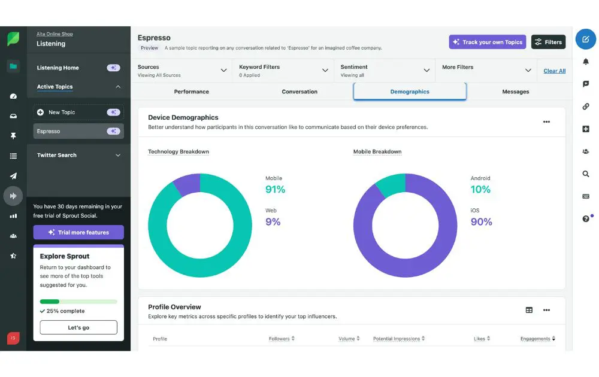Sort table by Potential Impressions column
Image resolution: width=599 pixels, height=377 pixels.
click(x=399, y=339)
